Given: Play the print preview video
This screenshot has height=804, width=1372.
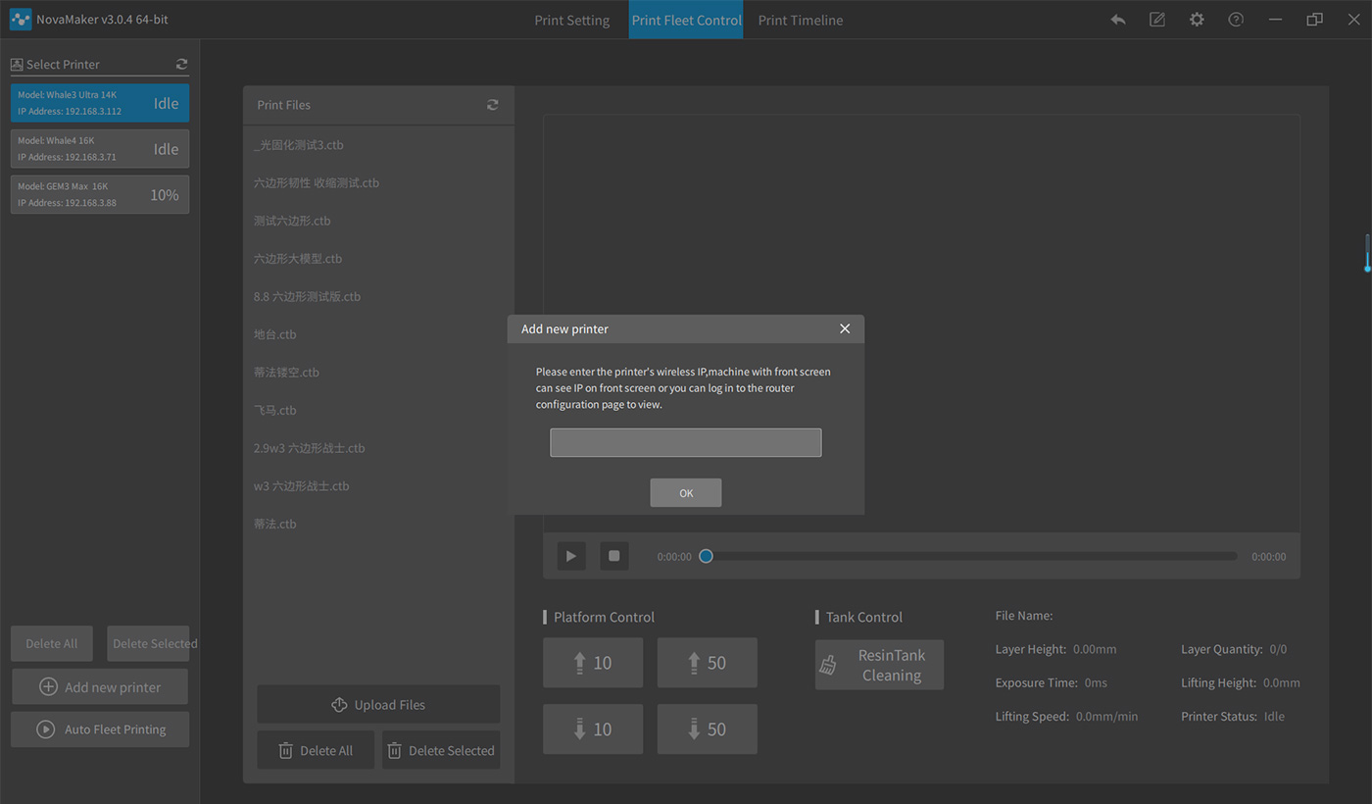Looking at the screenshot, I should tap(571, 556).
